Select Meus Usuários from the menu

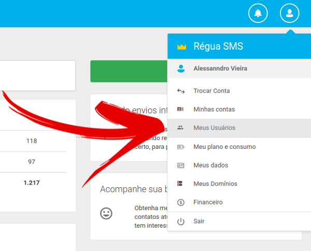[x=214, y=128]
